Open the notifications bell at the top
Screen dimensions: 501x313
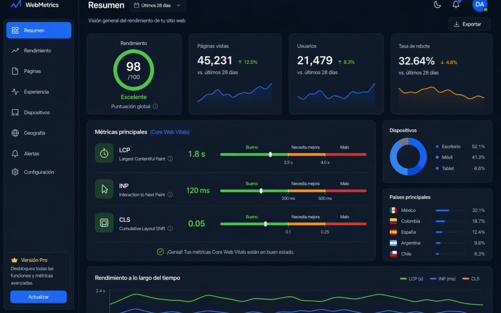click(456, 5)
